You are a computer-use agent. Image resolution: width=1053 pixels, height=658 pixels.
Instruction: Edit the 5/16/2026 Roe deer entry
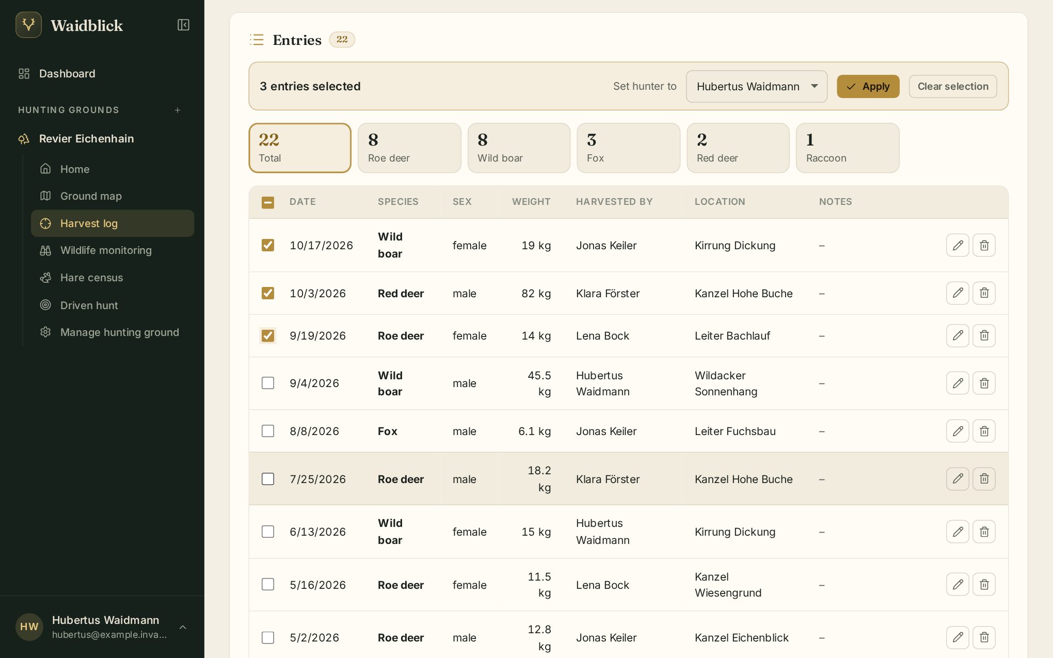point(958,584)
